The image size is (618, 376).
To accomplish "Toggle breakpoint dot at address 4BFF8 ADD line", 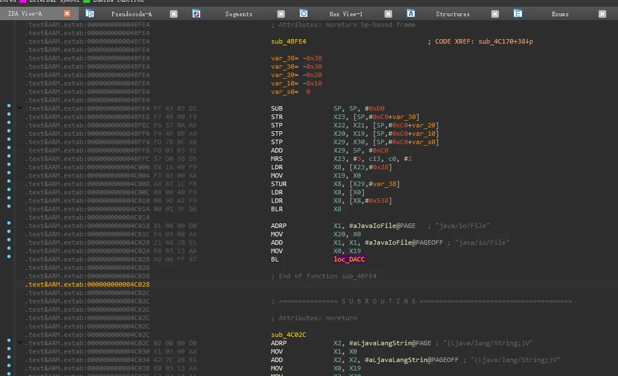I will click(9, 147).
